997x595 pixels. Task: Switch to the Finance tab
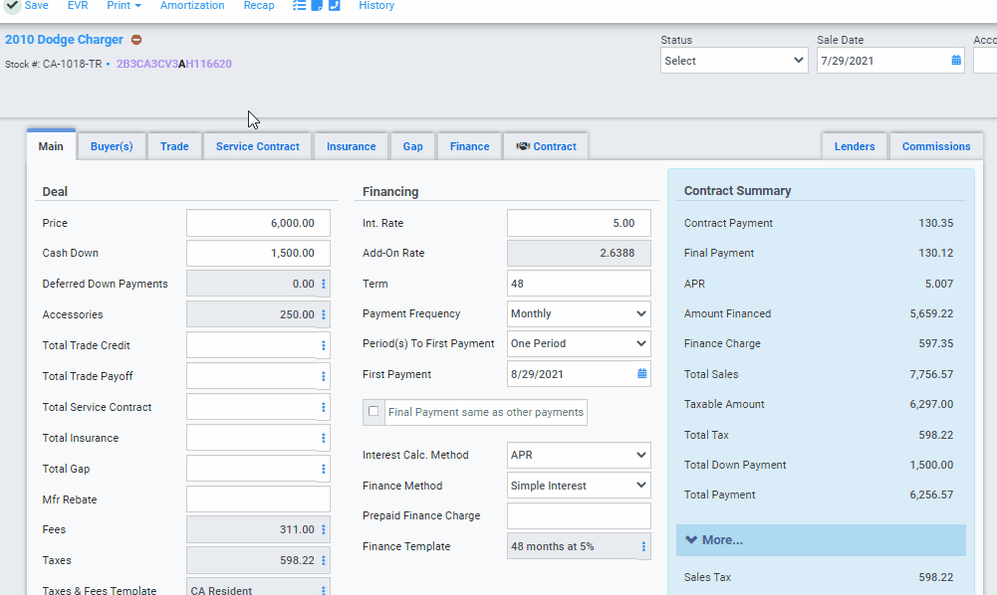(x=469, y=146)
